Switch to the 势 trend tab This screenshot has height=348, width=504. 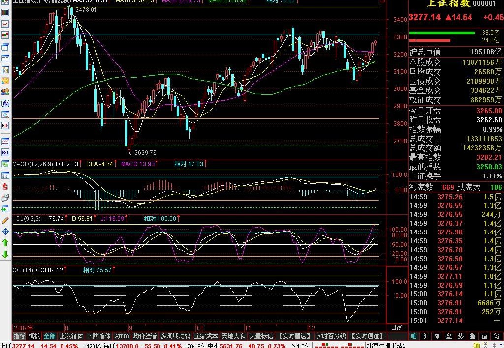[x=461, y=336]
